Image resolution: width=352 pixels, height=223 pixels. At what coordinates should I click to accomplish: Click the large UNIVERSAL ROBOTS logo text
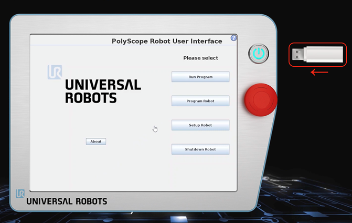click(x=103, y=91)
